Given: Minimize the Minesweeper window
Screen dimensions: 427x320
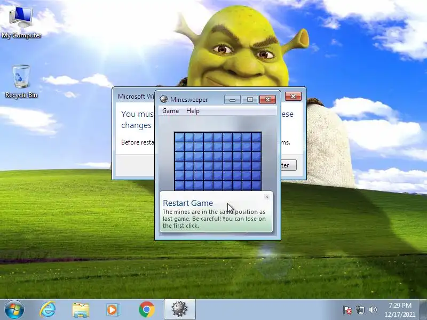Looking at the screenshot, I should pyautogui.click(x=232, y=100).
